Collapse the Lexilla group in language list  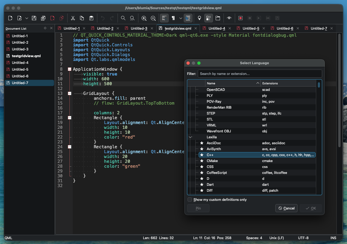click(x=190, y=137)
